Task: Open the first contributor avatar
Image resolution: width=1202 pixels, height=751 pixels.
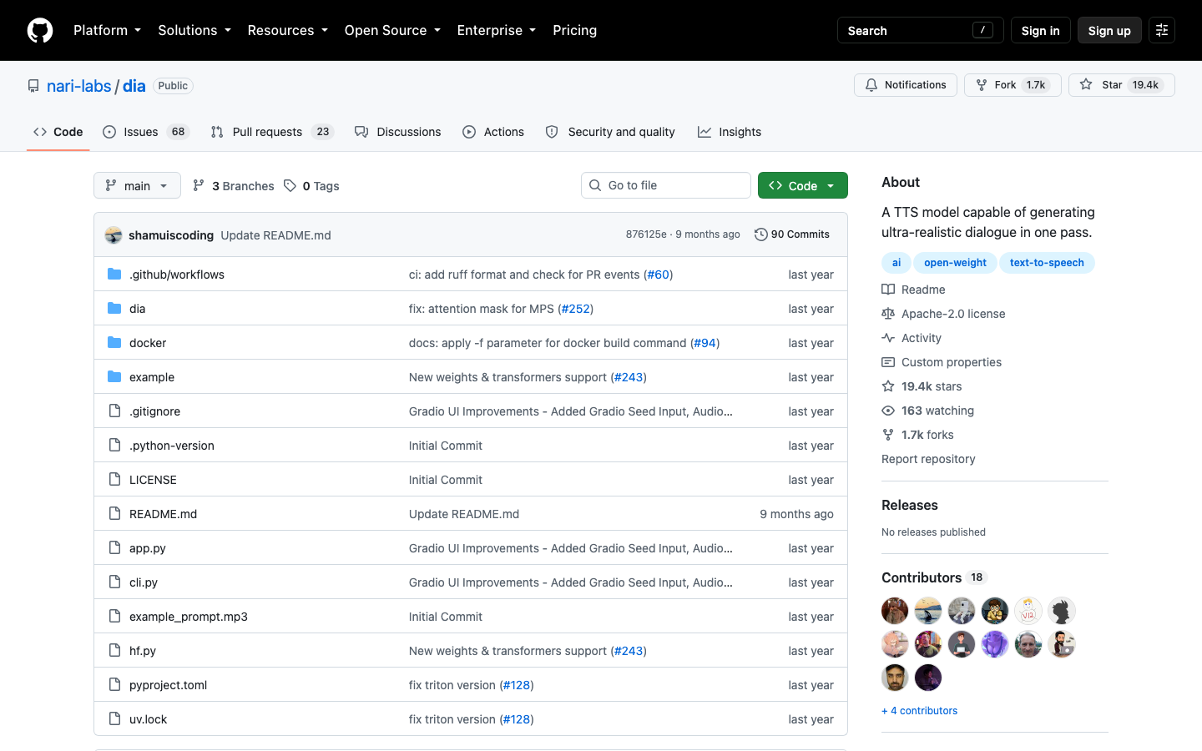Action: tap(895, 611)
